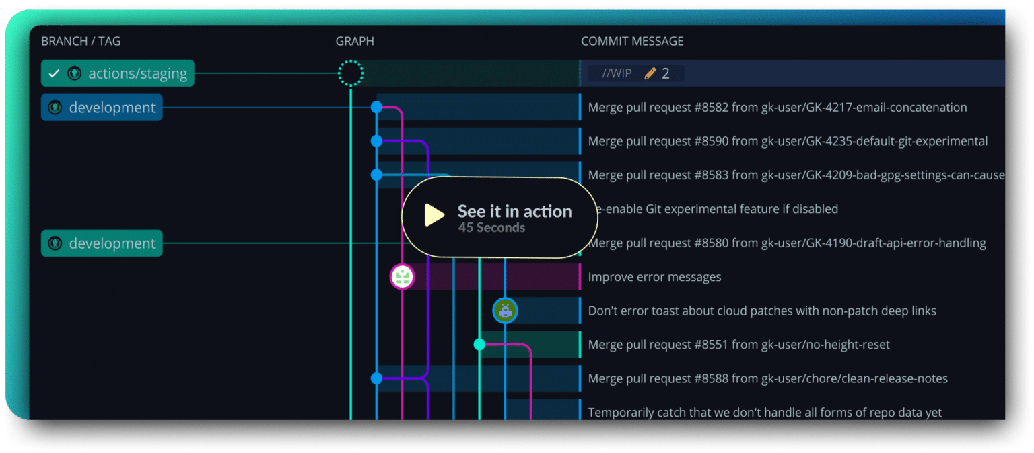Click the teal node for pull request #8551

pyautogui.click(x=479, y=345)
